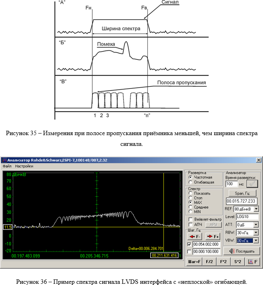Apply sweep time with checkmark button
This screenshot has height=285, width=263.
point(252,184)
